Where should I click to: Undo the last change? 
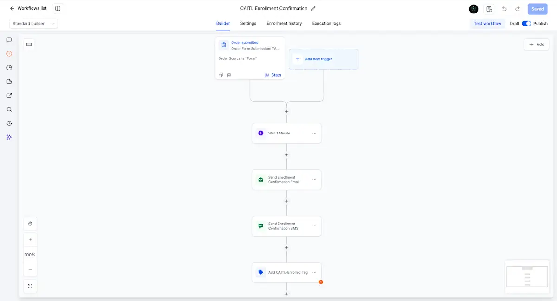point(504,9)
